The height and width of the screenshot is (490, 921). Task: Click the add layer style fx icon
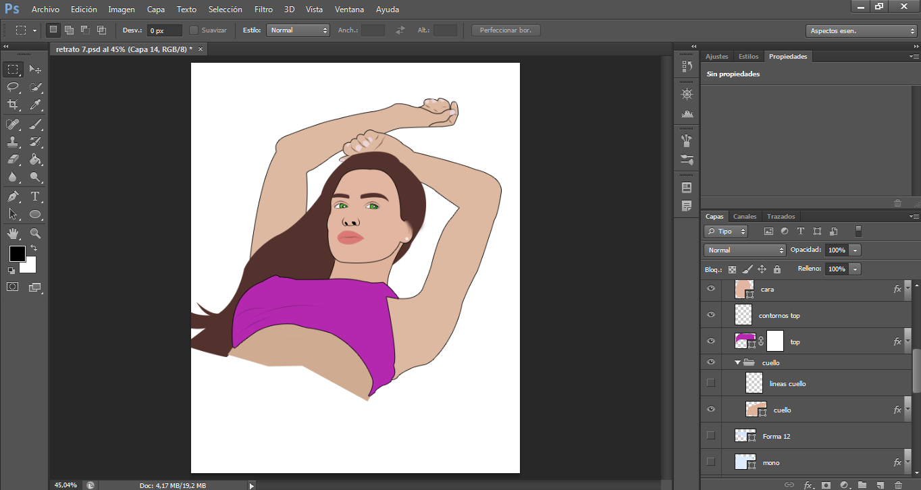click(808, 485)
